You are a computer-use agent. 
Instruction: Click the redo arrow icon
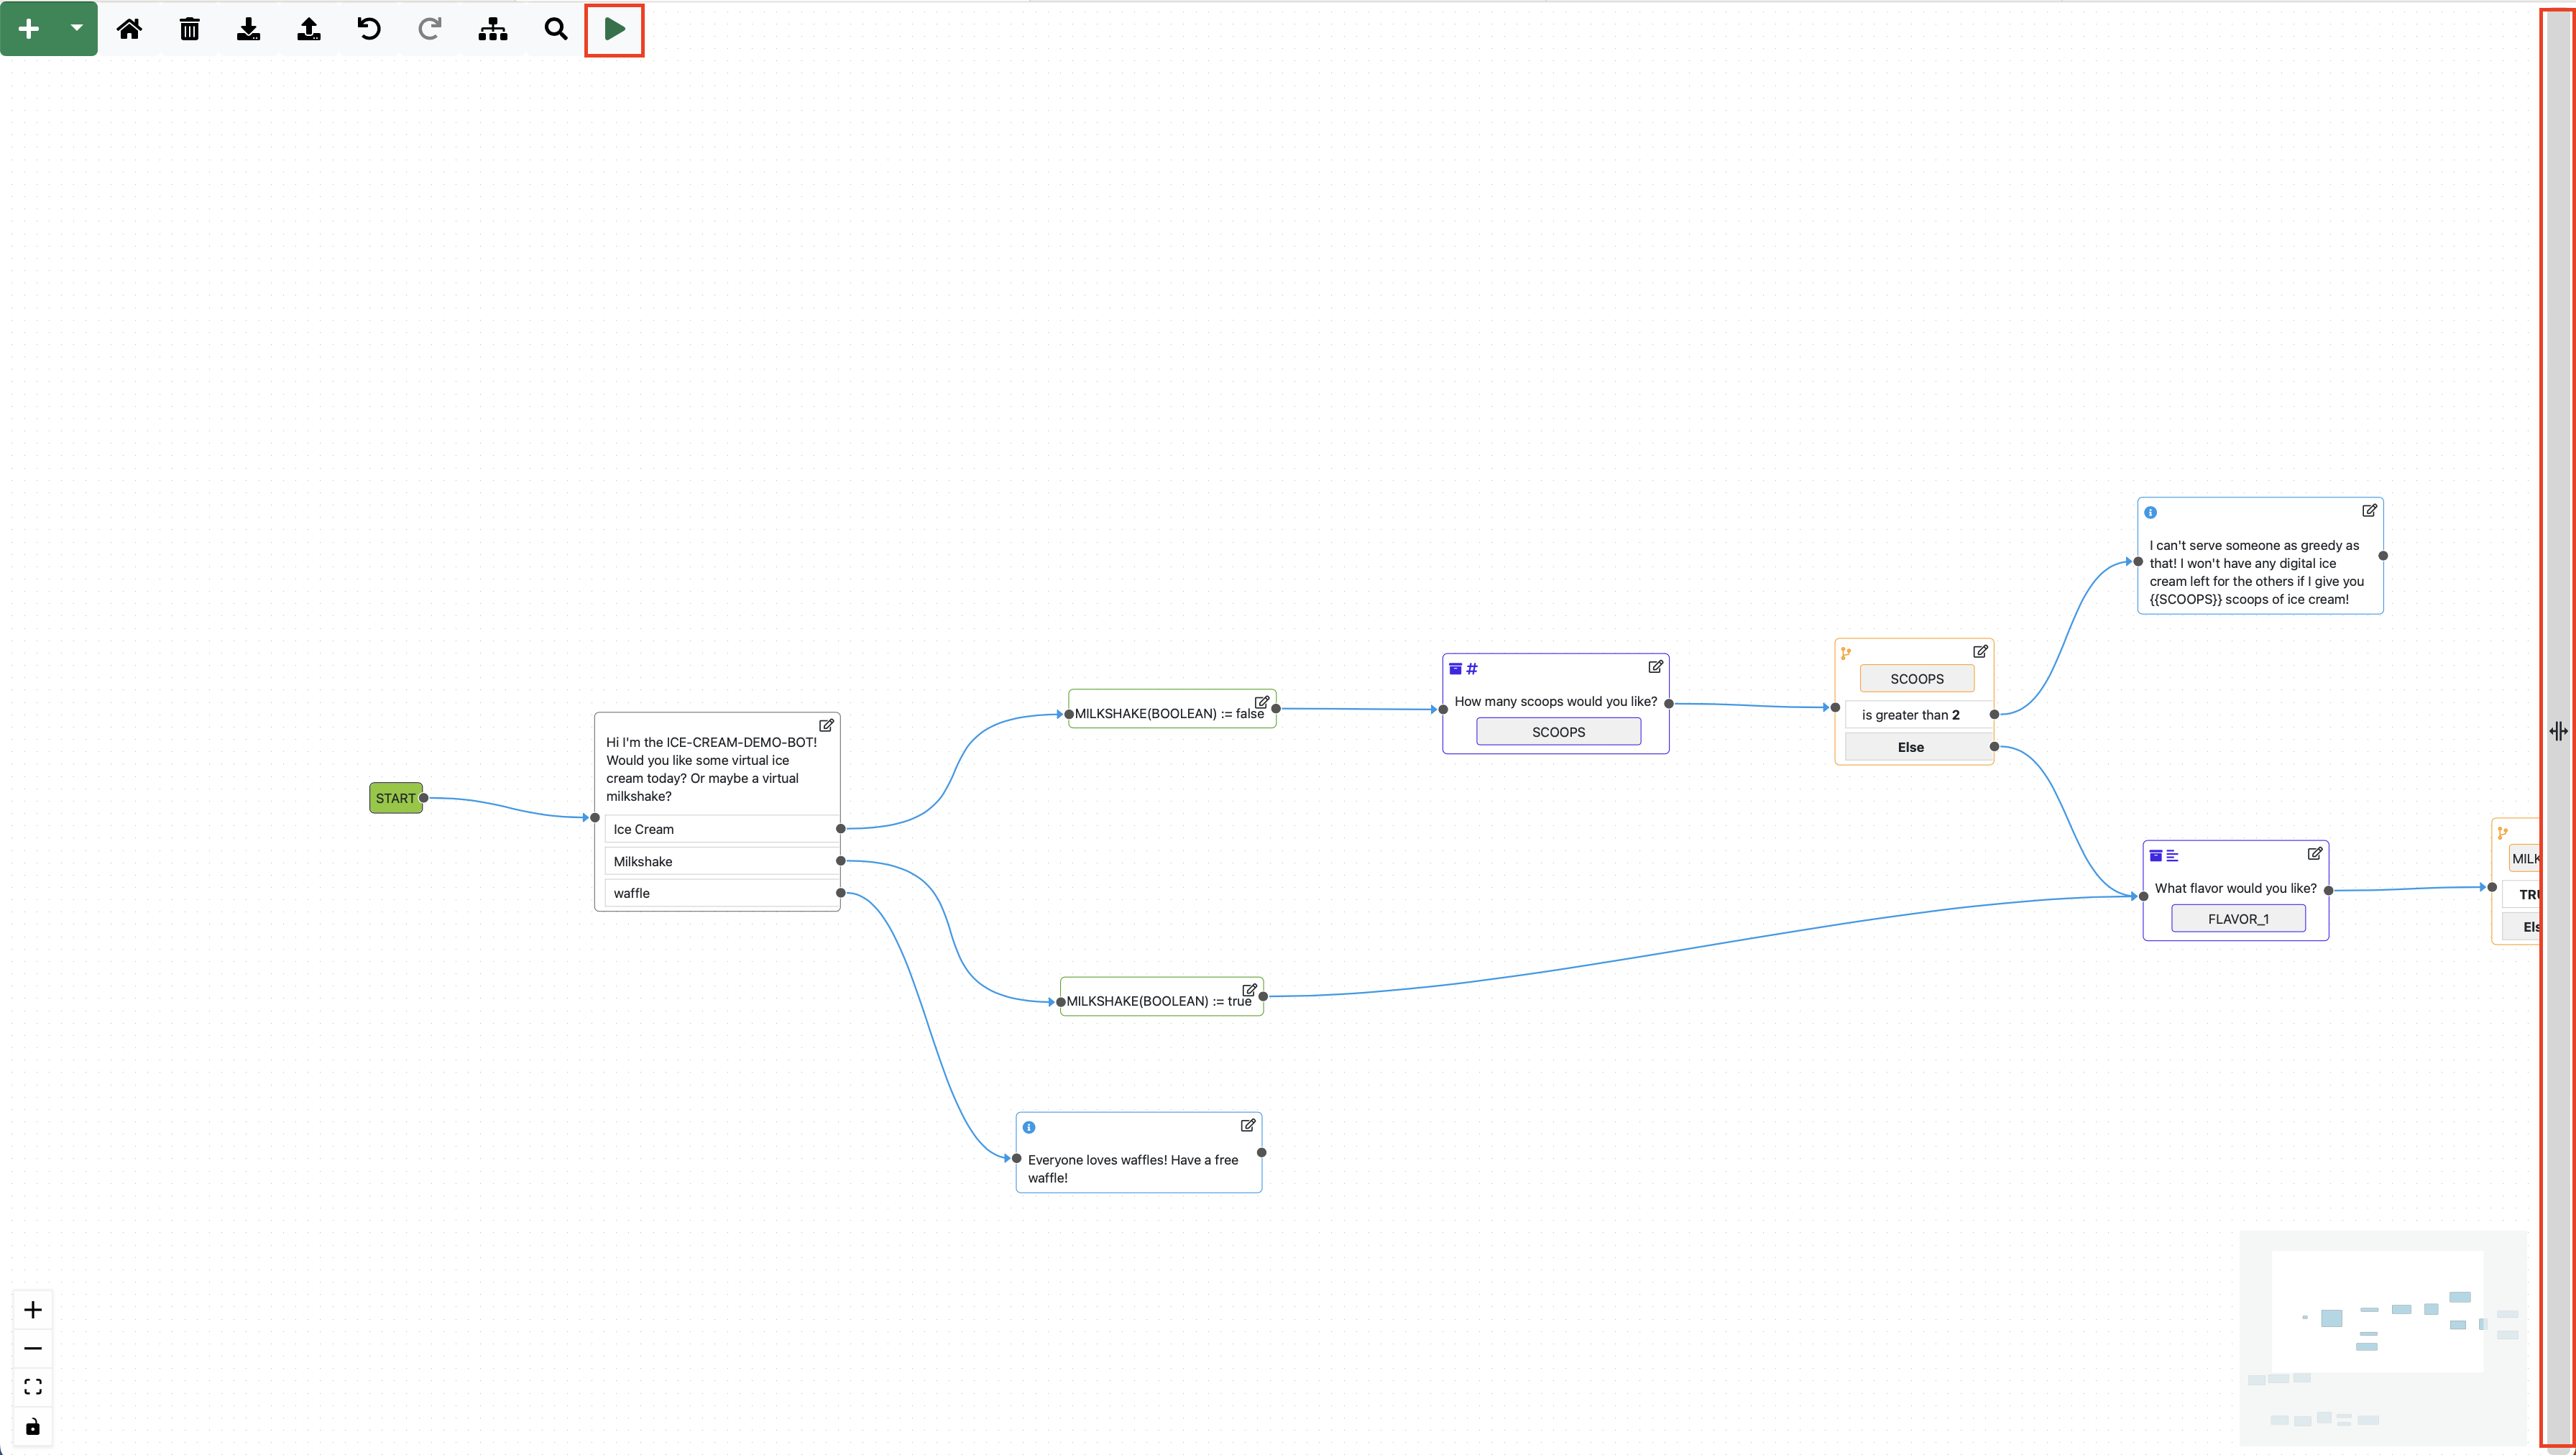(429, 29)
